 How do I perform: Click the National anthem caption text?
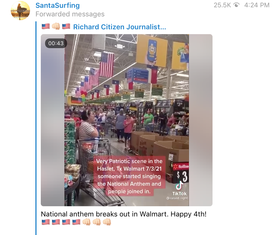(124, 214)
